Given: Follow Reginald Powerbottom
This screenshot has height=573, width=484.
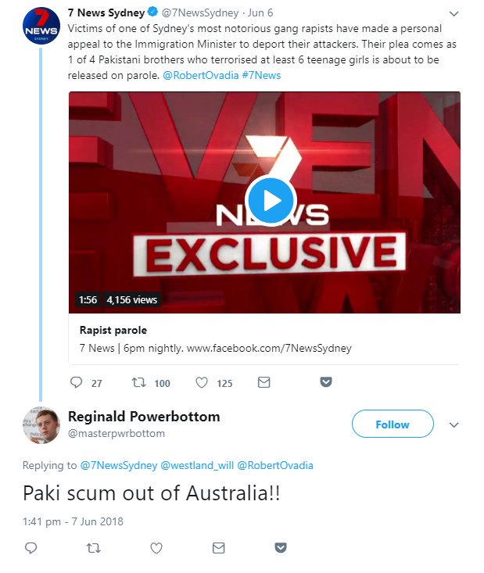Looking at the screenshot, I should 392,424.
